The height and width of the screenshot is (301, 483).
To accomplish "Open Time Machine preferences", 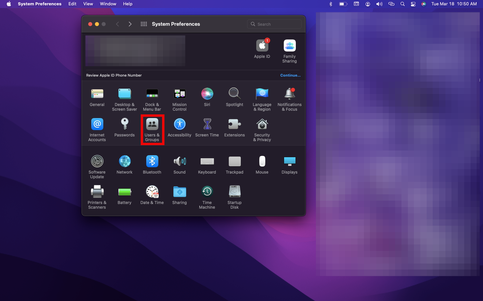I will click(207, 197).
